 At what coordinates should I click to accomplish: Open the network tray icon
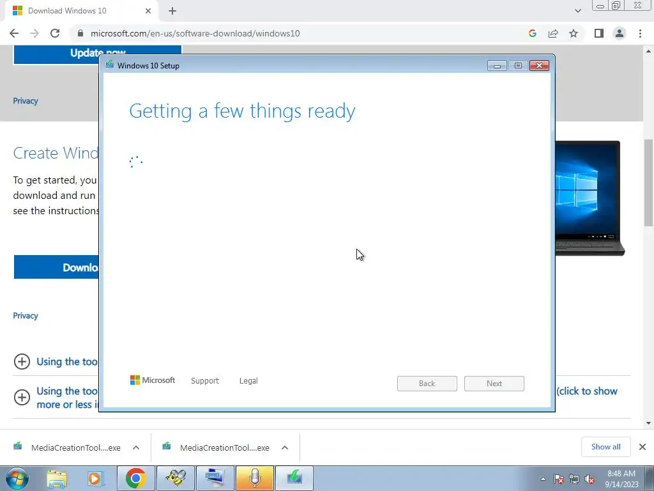click(574, 479)
